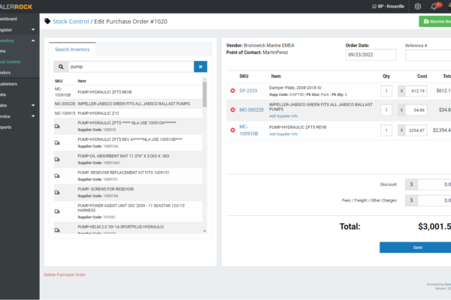This screenshot has width=451, height=300.
Task: Click truck icon for PUMP-HYDRAULIC ZFT5 NLA USE 100910A
Action: pos(57,126)
